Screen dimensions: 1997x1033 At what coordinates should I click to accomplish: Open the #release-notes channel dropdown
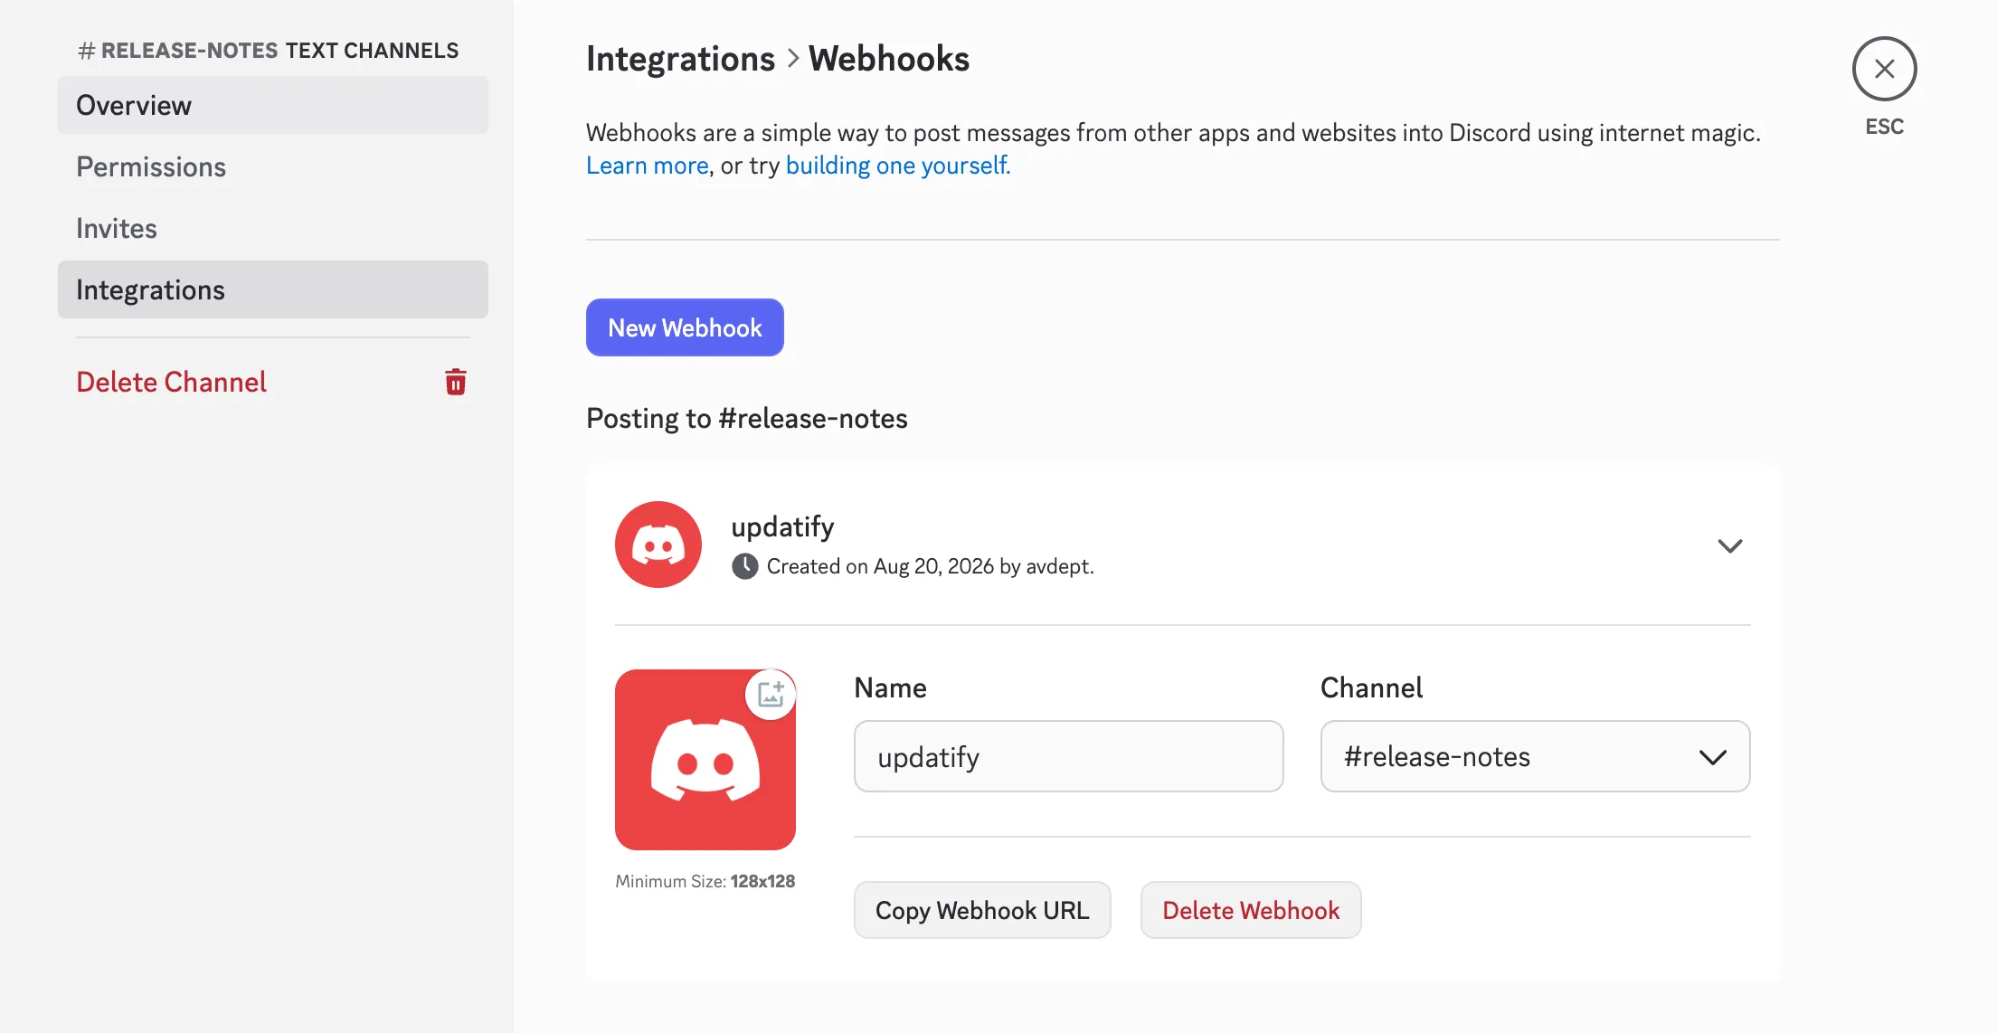(1535, 756)
